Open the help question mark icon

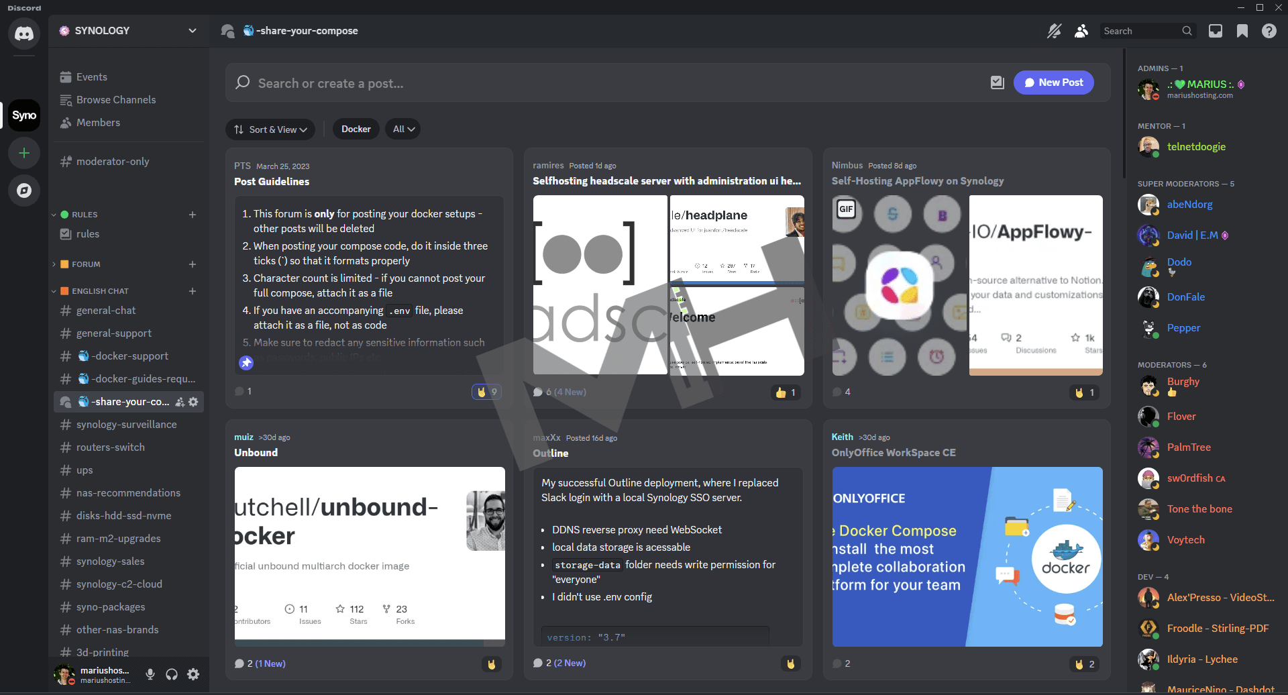click(x=1269, y=31)
